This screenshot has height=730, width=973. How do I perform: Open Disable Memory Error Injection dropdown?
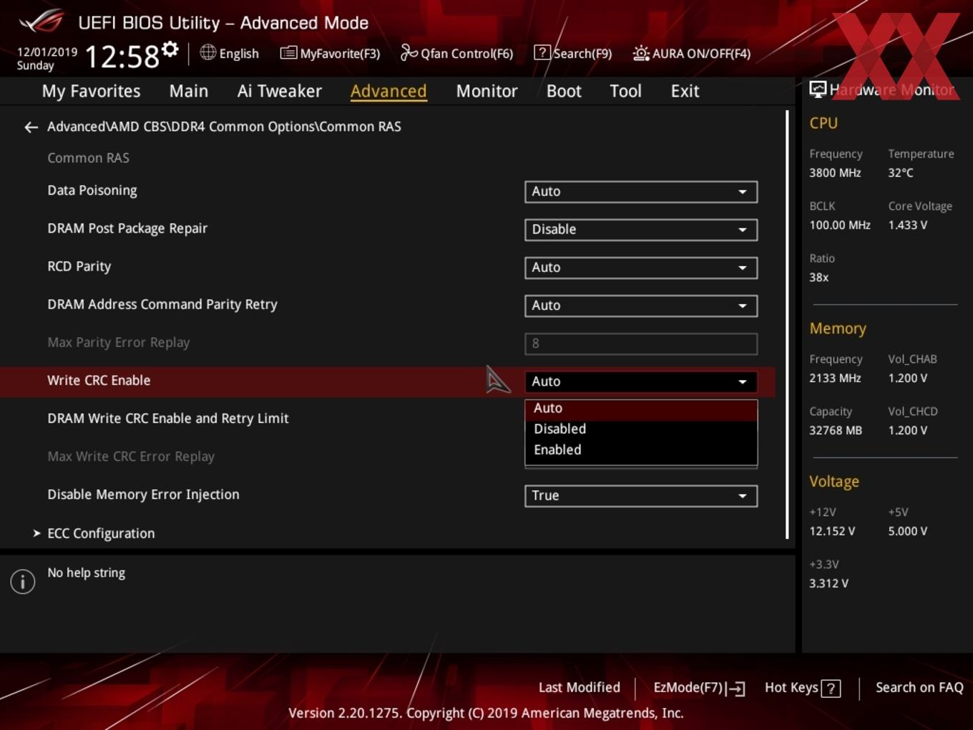click(x=641, y=496)
